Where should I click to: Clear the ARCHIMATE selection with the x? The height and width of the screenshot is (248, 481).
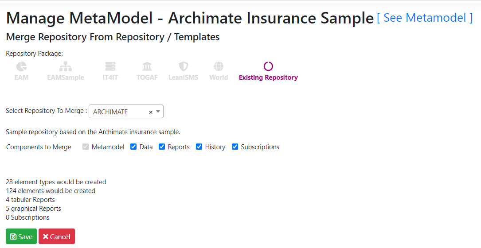coord(151,112)
